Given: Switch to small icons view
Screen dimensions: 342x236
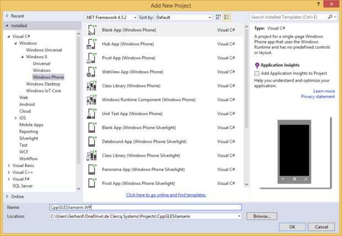Looking at the screenshot, I should 218,17.
